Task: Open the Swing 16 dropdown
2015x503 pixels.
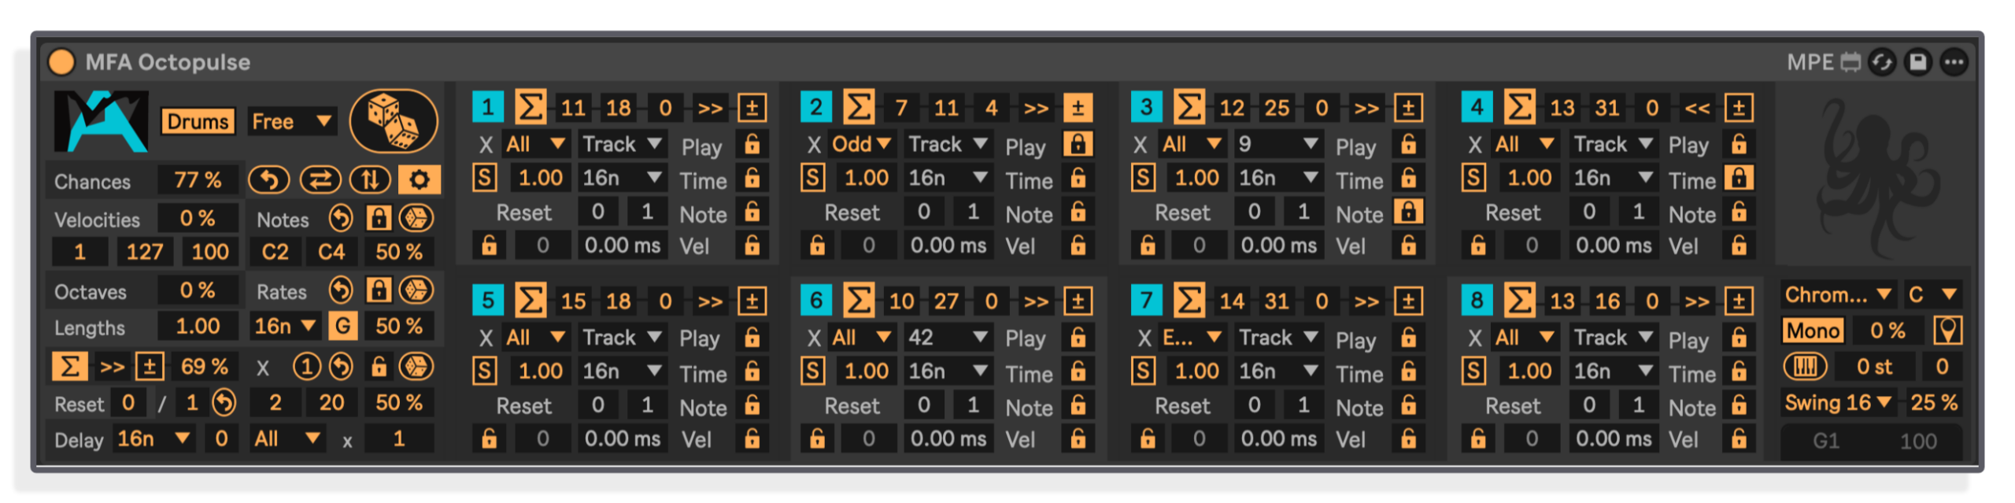Action: pos(1838,402)
